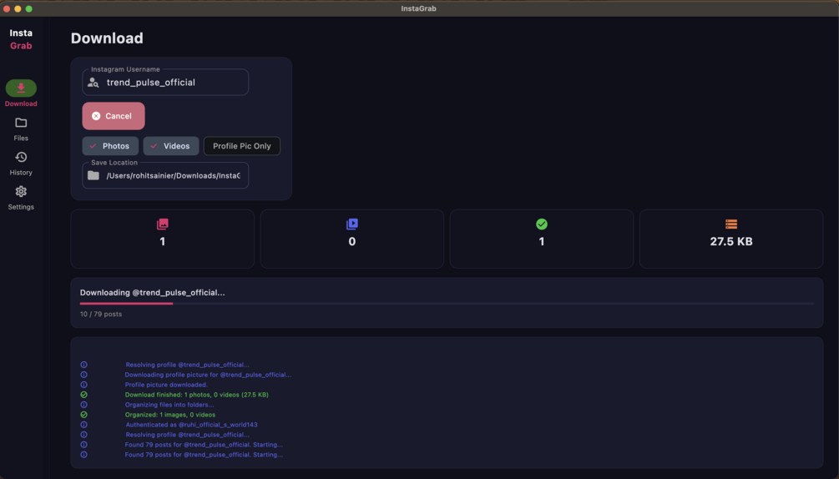Click the download progress bar
Viewport: 839px width, 479px height.
[447, 303]
